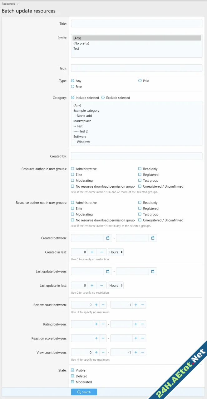Increase Review count minimum value
Screen dimensions: 207x399
[x=96, y=305]
